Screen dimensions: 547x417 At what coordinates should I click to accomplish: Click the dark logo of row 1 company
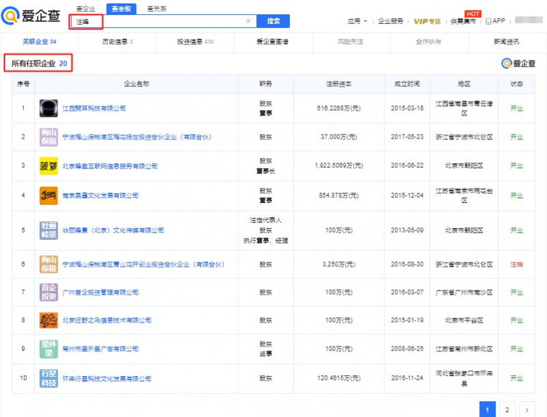[x=48, y=108]
